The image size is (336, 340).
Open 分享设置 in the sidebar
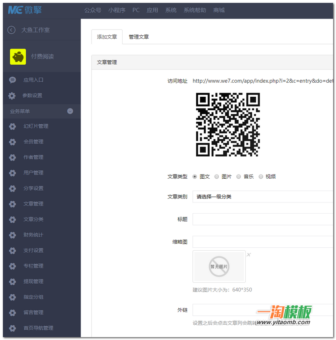[x=33, y=189]
